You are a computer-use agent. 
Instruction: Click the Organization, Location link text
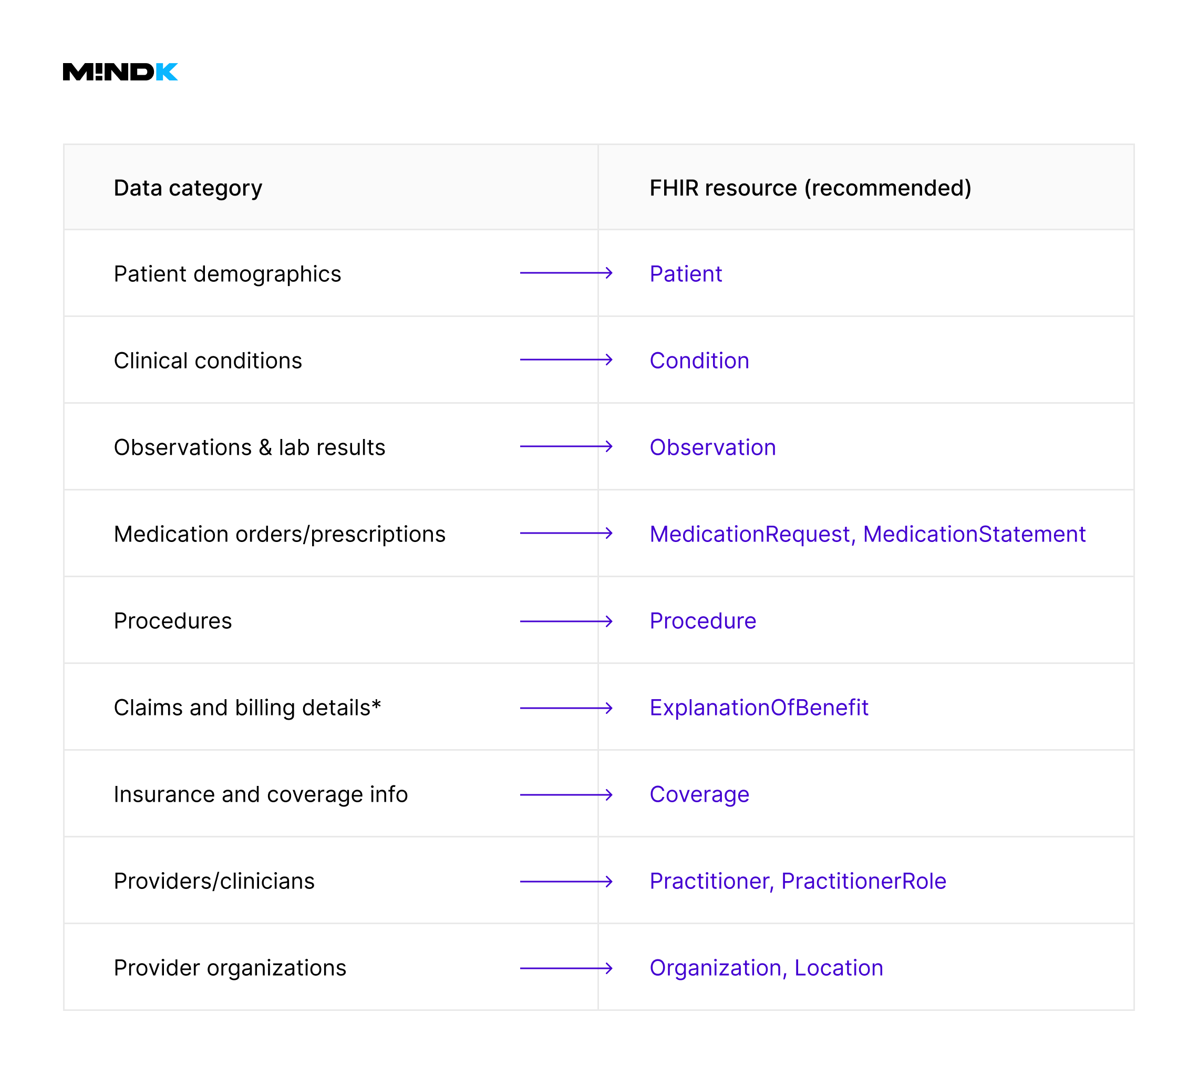tap(766, 968)
